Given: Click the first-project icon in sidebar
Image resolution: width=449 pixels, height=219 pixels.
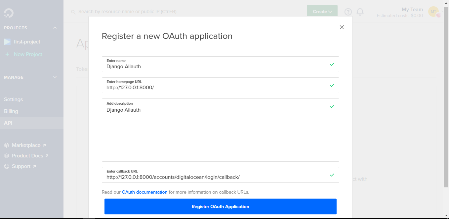Looking at the screenshot, I should [7, 42].
